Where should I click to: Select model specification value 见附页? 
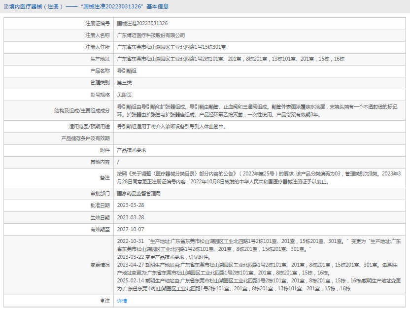tap(124, 95)
